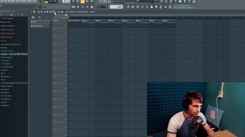Select the Draw tool in playlist toolbar
Screen dimensions: 245x137
(x=39, y=12)
